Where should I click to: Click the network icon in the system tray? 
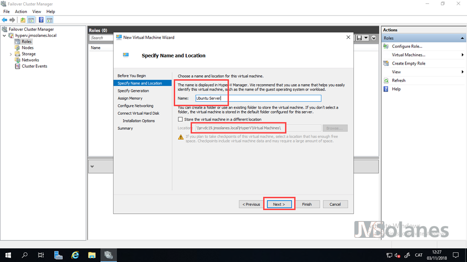coord(389,255)
